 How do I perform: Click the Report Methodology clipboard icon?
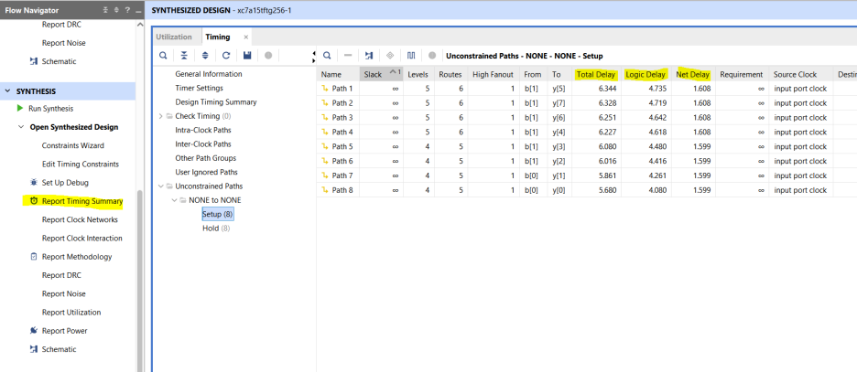pos(34,257)
